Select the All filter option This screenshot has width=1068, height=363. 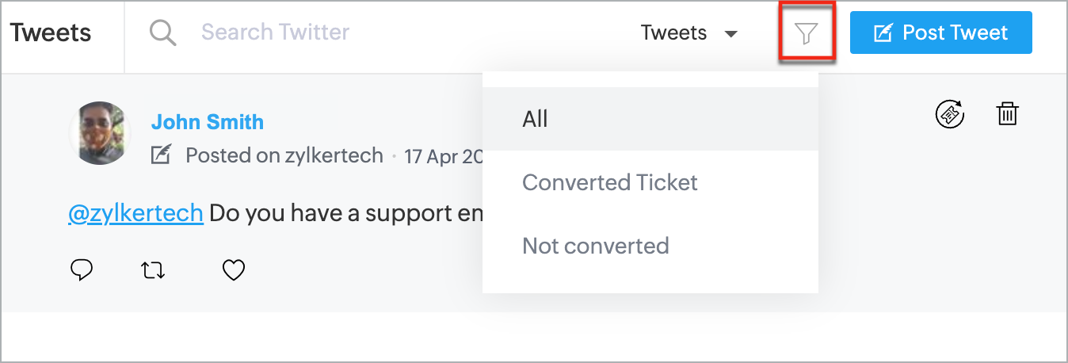click(650, 119)
